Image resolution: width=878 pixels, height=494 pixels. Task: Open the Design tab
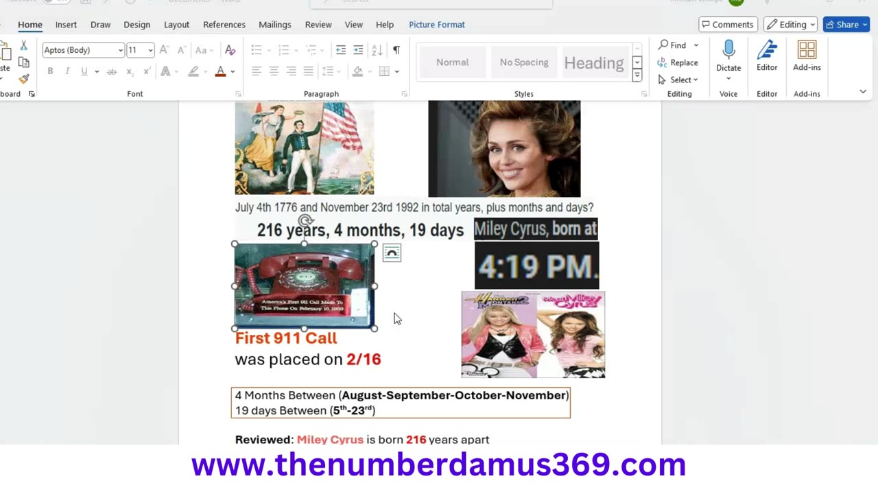pyautogui.click(x=137, y=24)
